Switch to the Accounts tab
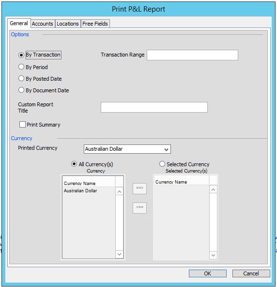277x287 pixels. click(43, 24)
